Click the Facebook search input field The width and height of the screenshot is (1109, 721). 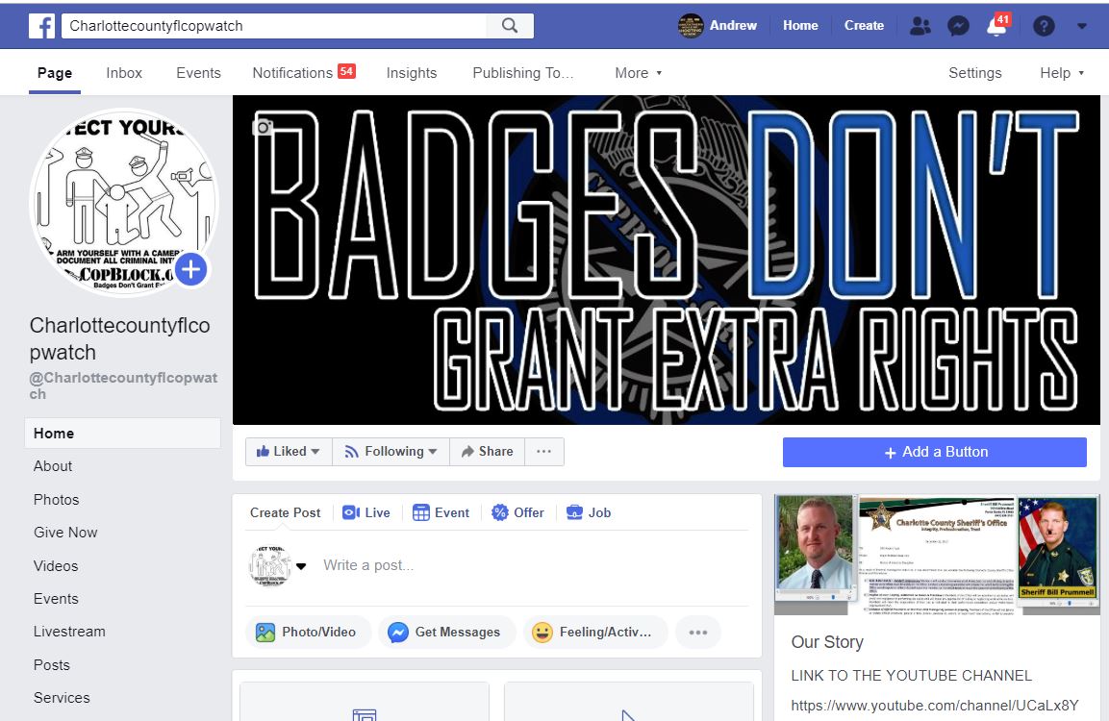274,26
